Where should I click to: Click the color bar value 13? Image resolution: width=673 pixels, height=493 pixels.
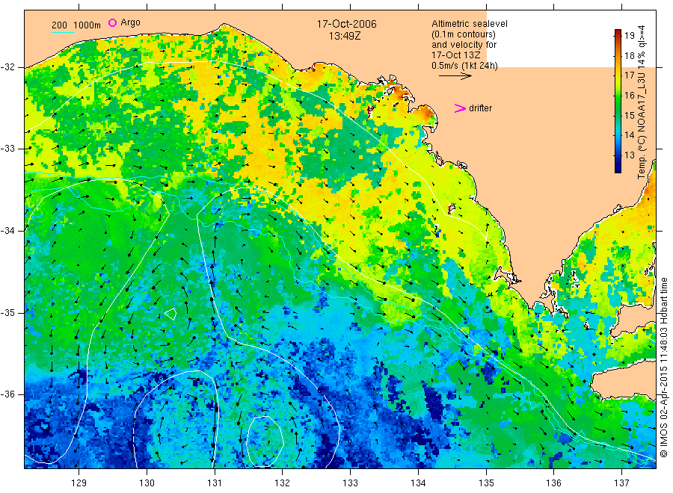[x=629, y=155]
